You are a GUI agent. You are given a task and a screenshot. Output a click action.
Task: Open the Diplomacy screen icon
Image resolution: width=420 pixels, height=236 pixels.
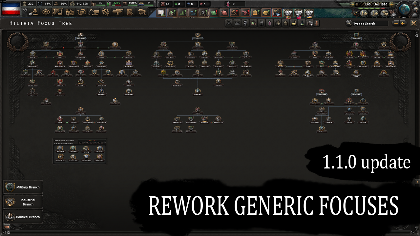point(70,12)
